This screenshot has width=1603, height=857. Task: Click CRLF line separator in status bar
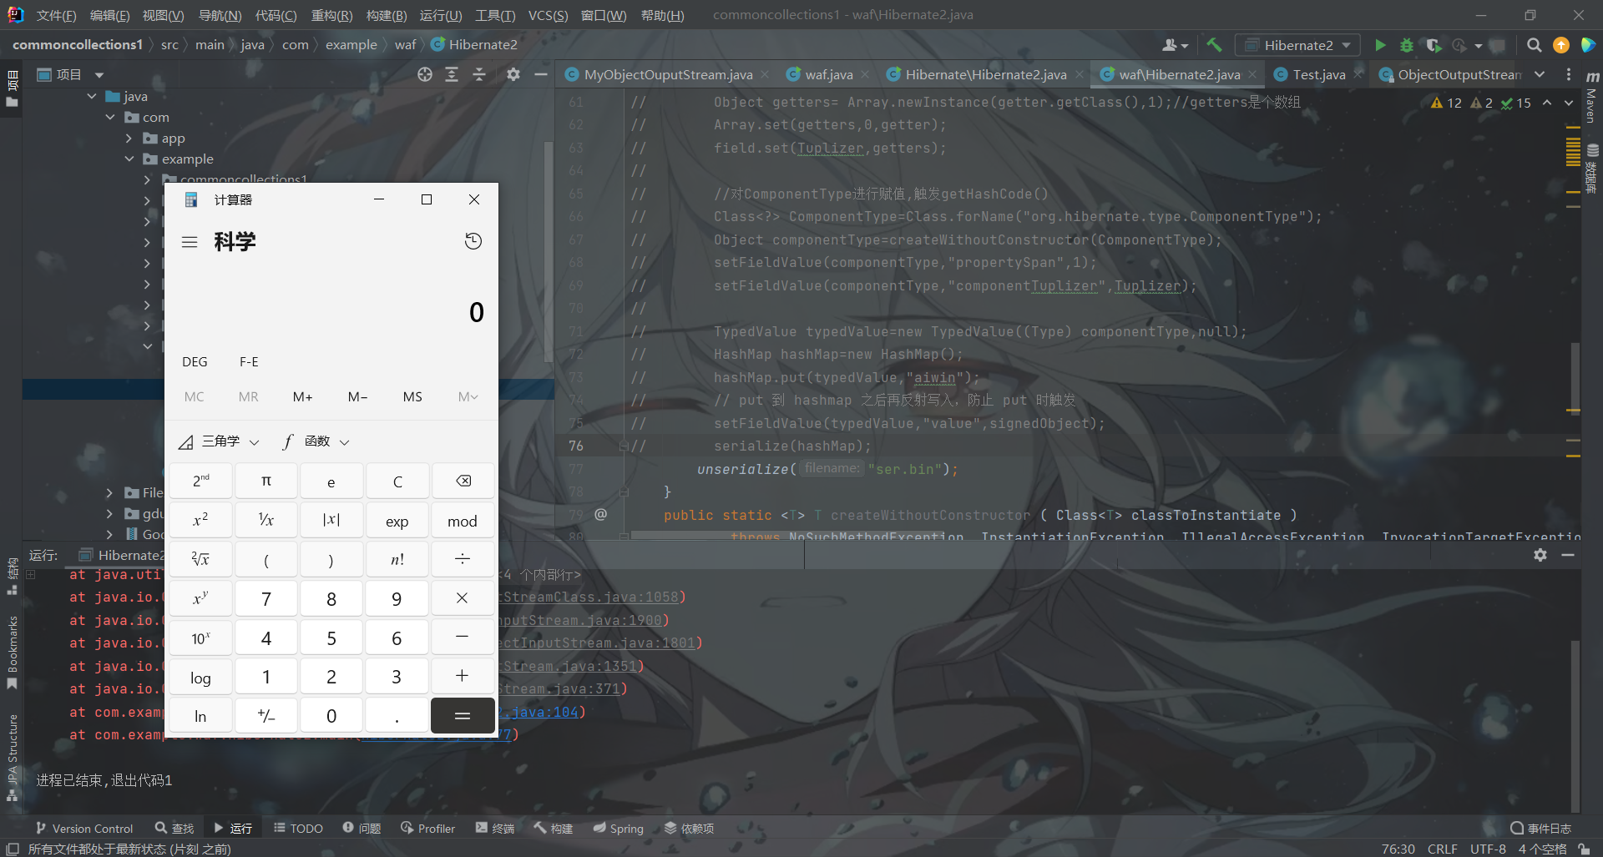[x=1442, y=849]
